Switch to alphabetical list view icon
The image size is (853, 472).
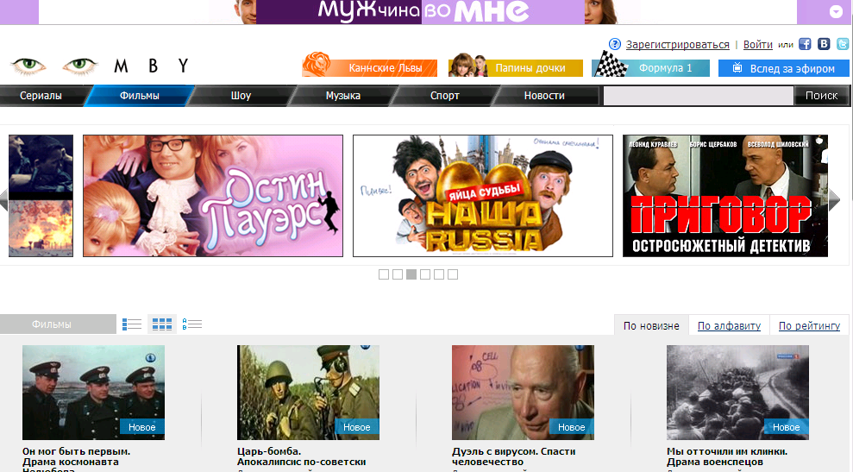[x=191, y=324]
